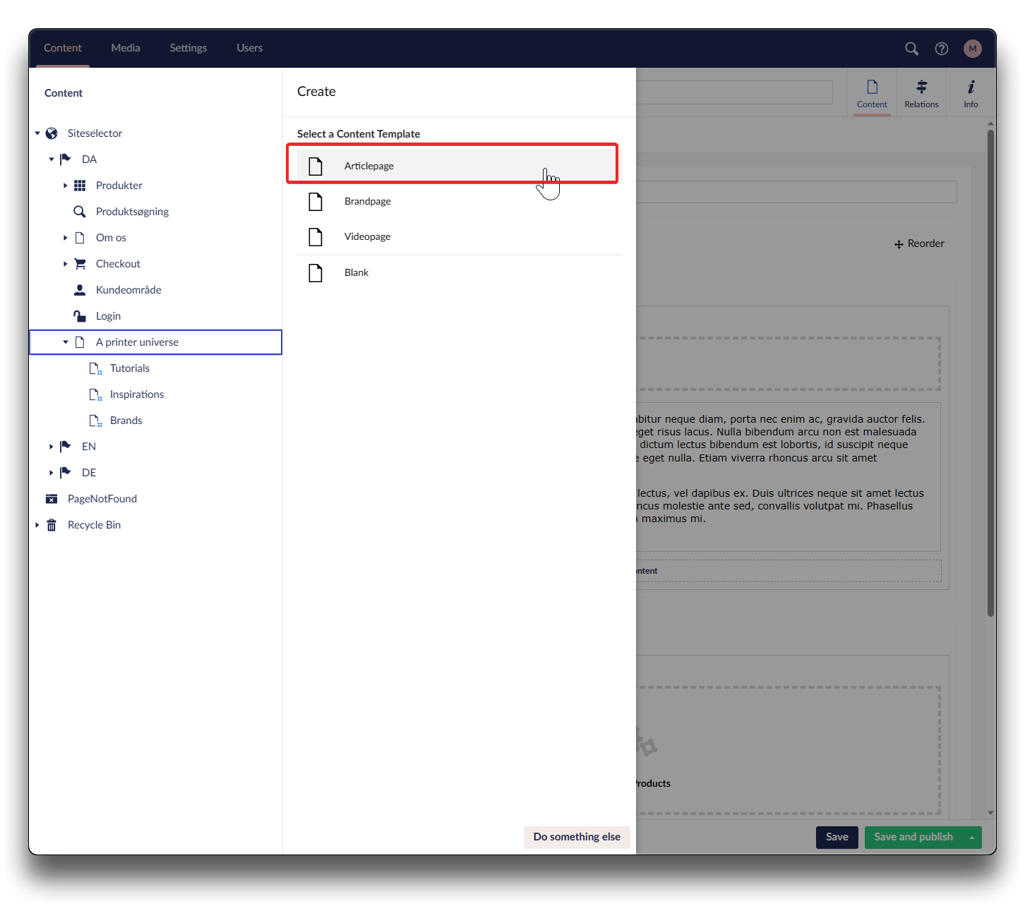The height and width of the screenshot is (906, 1025).
Task: Click the Siteselector globe icon
Action: pos(52,133)
